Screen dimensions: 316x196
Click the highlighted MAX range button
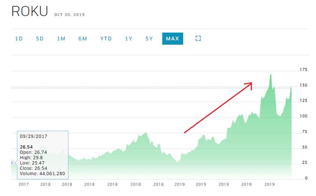[x=172, y=38]
